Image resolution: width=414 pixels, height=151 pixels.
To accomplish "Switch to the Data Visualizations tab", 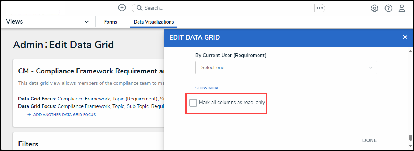I will pos(154,22).
